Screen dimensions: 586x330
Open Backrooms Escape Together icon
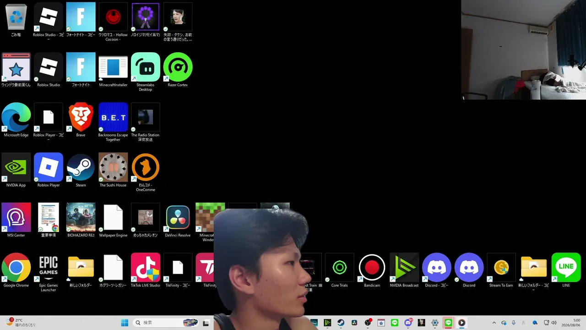point(113,121)
